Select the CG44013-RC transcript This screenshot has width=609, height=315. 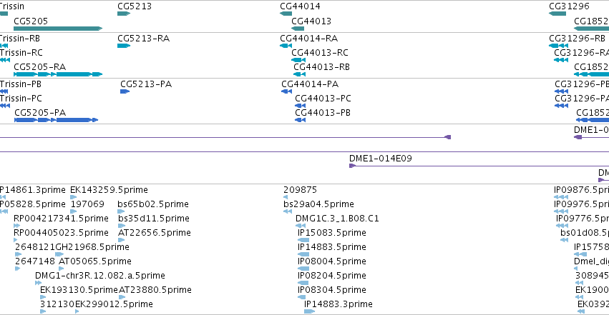tap(298, 60)
